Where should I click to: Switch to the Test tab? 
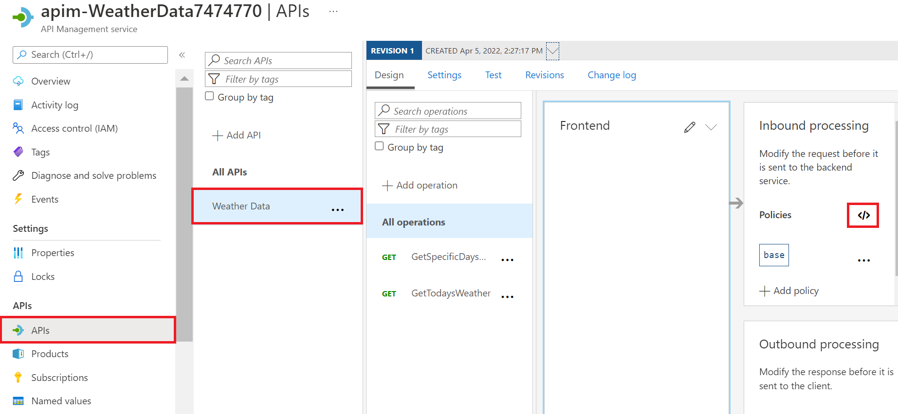(493, 75)
